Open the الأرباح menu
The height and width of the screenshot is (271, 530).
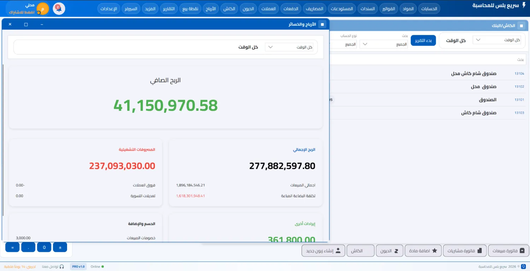[x=211, y=9]
